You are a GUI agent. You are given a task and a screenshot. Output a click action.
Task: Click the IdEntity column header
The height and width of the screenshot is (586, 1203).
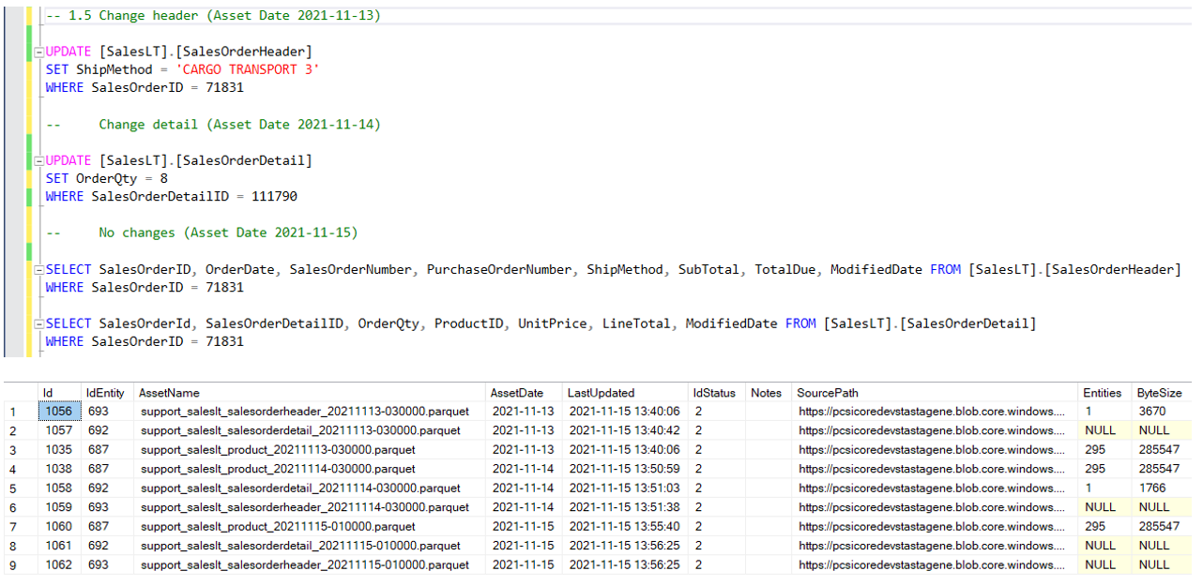(103, 393)
